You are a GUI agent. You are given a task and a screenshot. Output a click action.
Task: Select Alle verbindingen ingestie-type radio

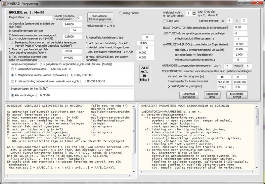click(12, 95)
